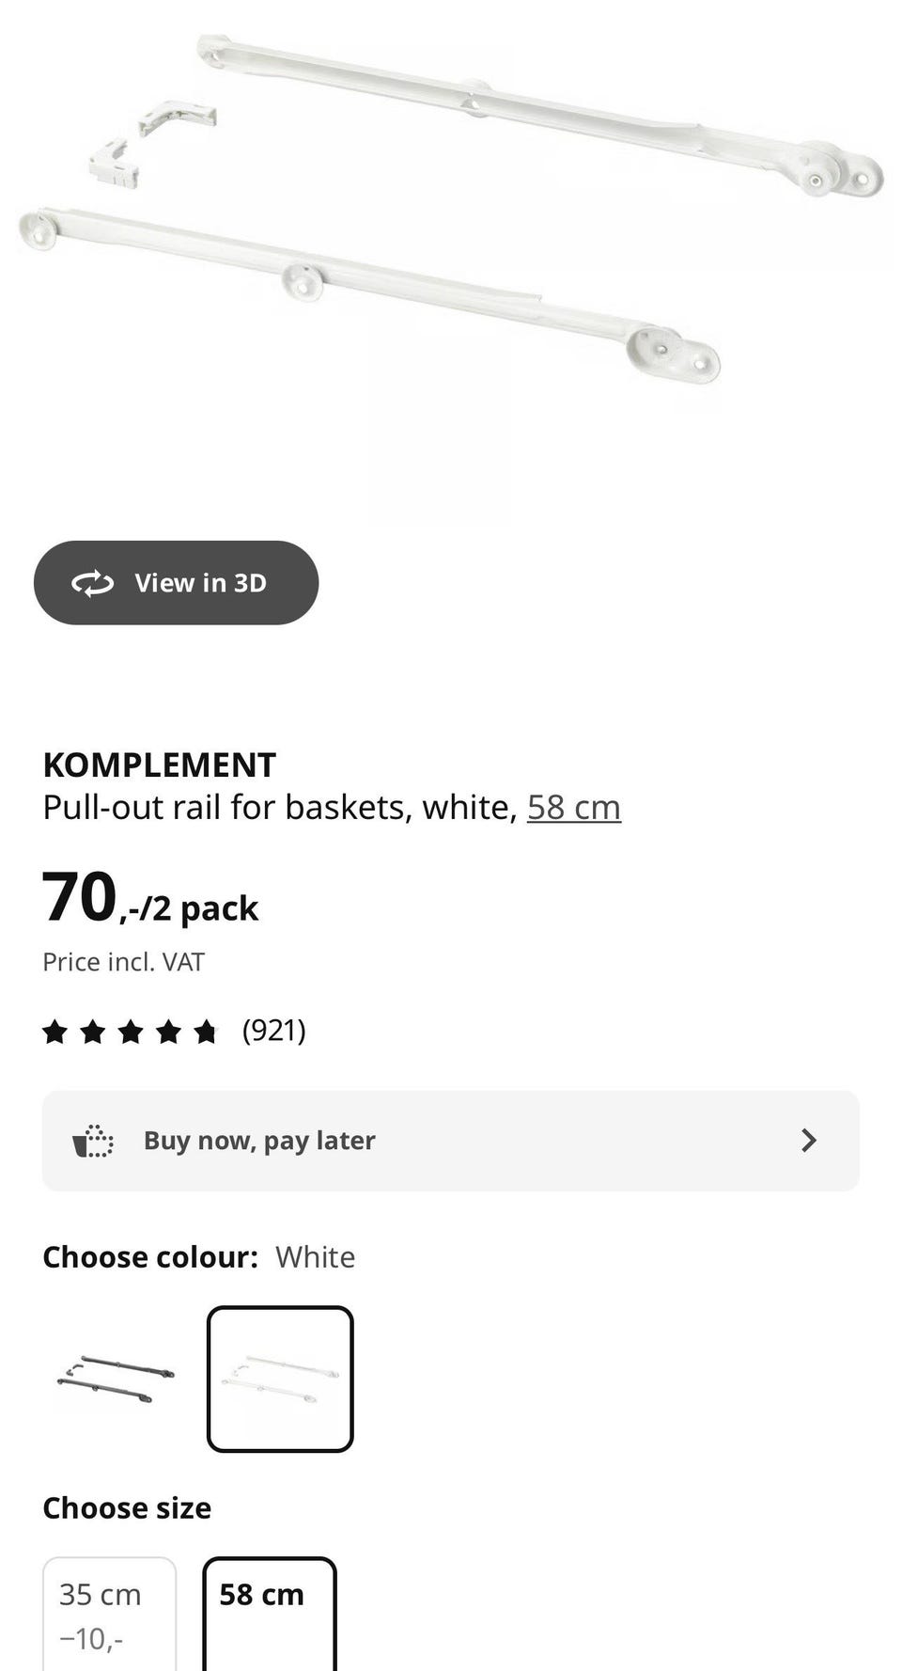The width and height of the screenshot is (902, 1671).
Task: Select the white colour swatch
Action: click(x=280, y=1379)
